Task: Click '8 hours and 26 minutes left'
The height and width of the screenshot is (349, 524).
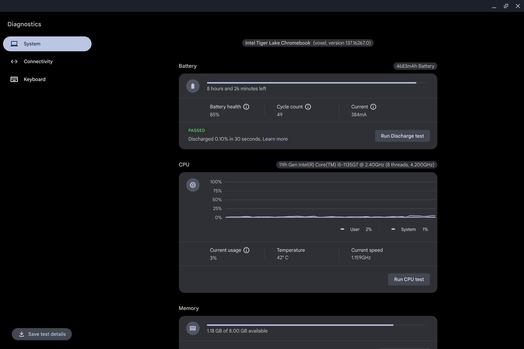Action: pyautogui.click(x=236, y=89)
